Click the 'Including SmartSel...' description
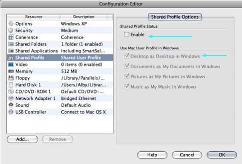242x164 pixels. (x=83, y=51)
